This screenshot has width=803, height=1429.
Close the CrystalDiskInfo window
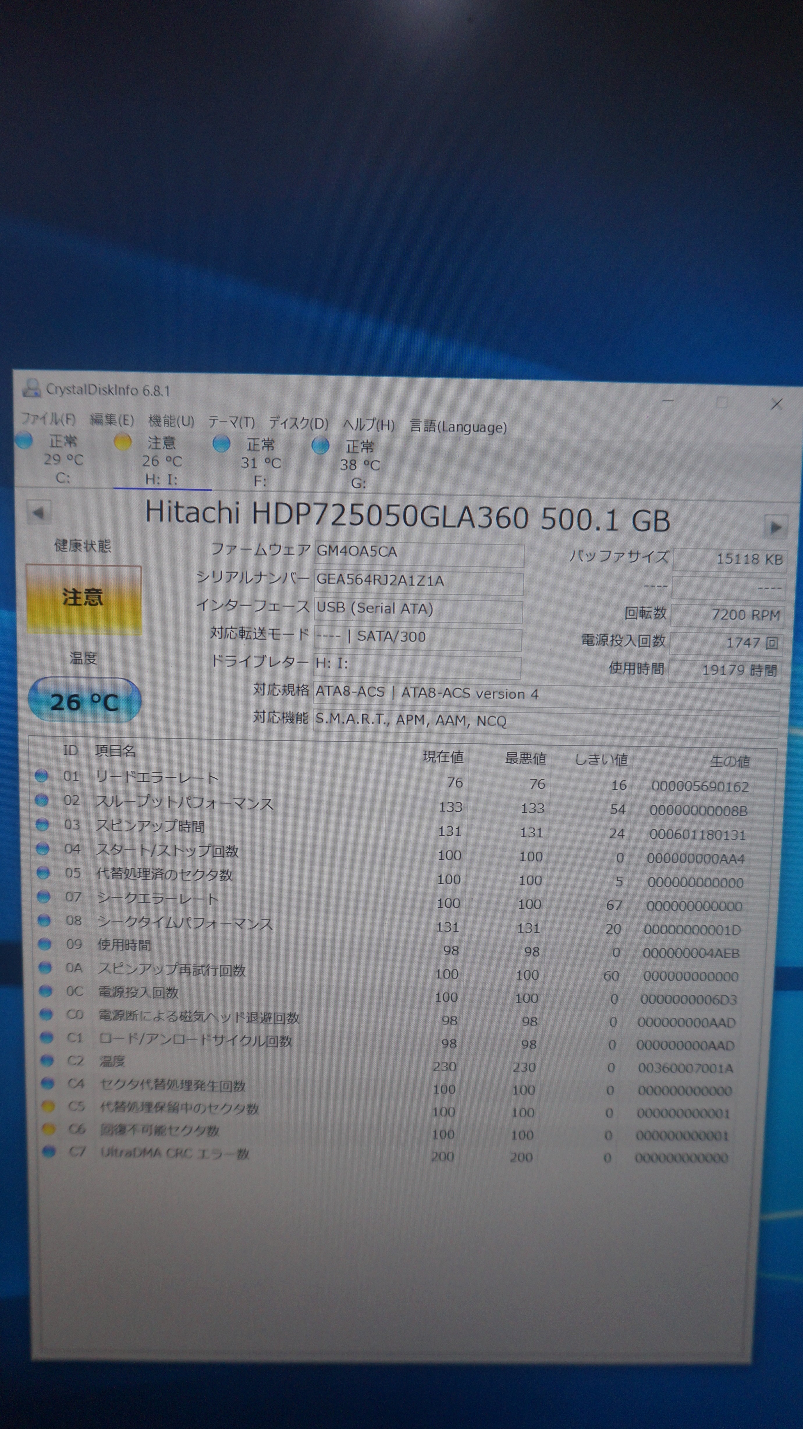(776, 404)
